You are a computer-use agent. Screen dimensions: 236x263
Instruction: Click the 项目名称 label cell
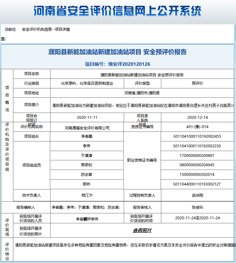32,74
